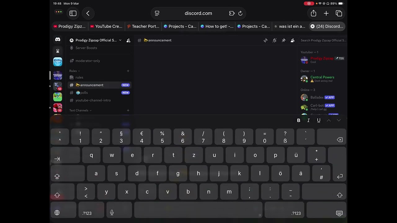Toggle the member list icon
Viewport: 397px width, 223px height.
click(x=292, y=40)
